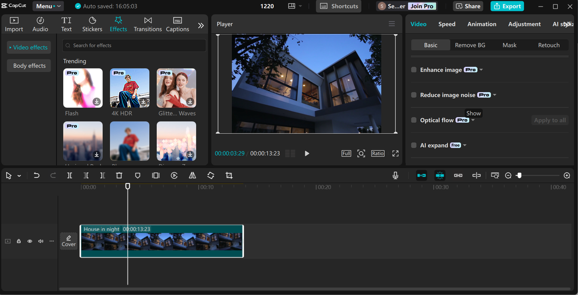This screenshot has height=295, width=578.
Task: Open the Ratio selector
Action: click(378, 153)
